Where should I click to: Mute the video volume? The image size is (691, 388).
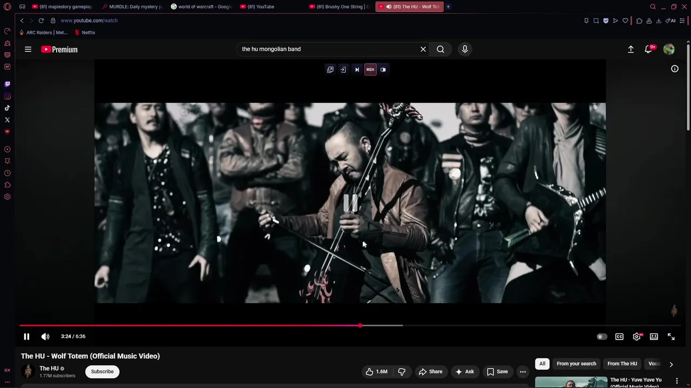(x=45, y=336)
